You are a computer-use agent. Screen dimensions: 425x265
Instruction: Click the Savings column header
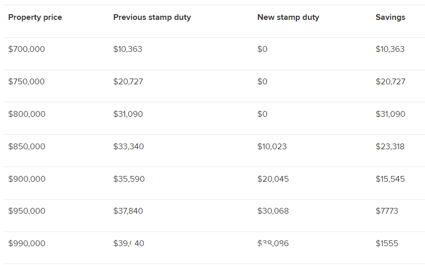[390, 18]
